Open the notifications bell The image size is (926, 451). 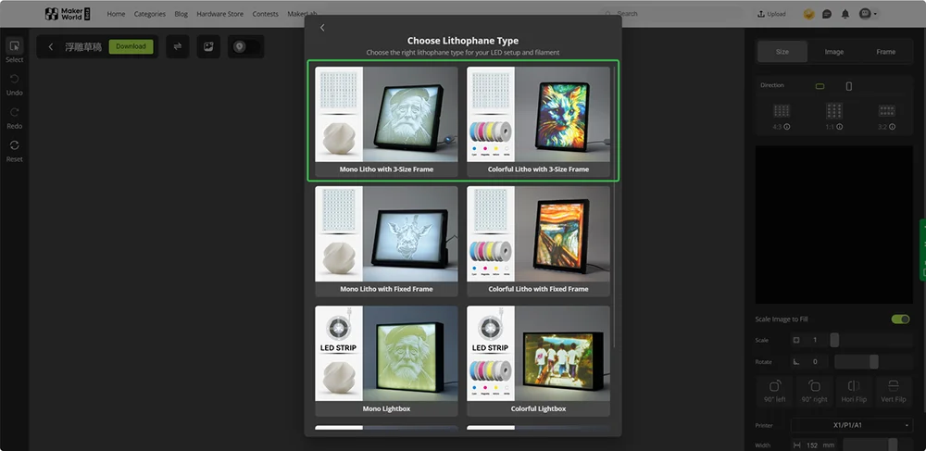(845, 14)
